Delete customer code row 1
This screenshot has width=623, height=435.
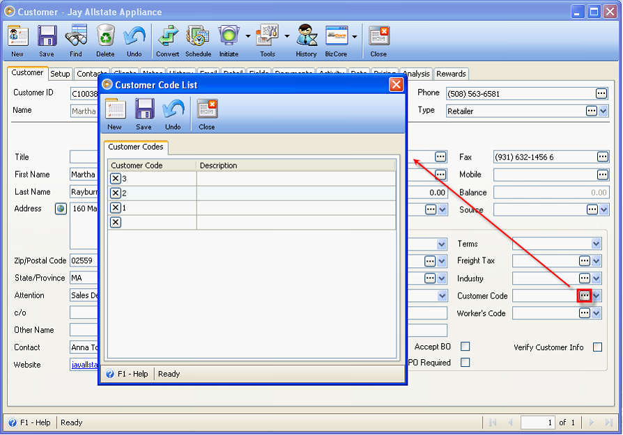pos(115,207)
